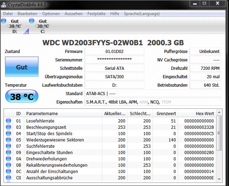Click the drive model title WDC WD2003FYYS-02W0B1
This screenshot has width=229, height=186.
click(92, 43)
